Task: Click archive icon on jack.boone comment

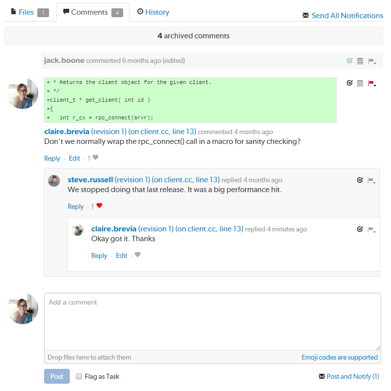Action: [360, 61]
